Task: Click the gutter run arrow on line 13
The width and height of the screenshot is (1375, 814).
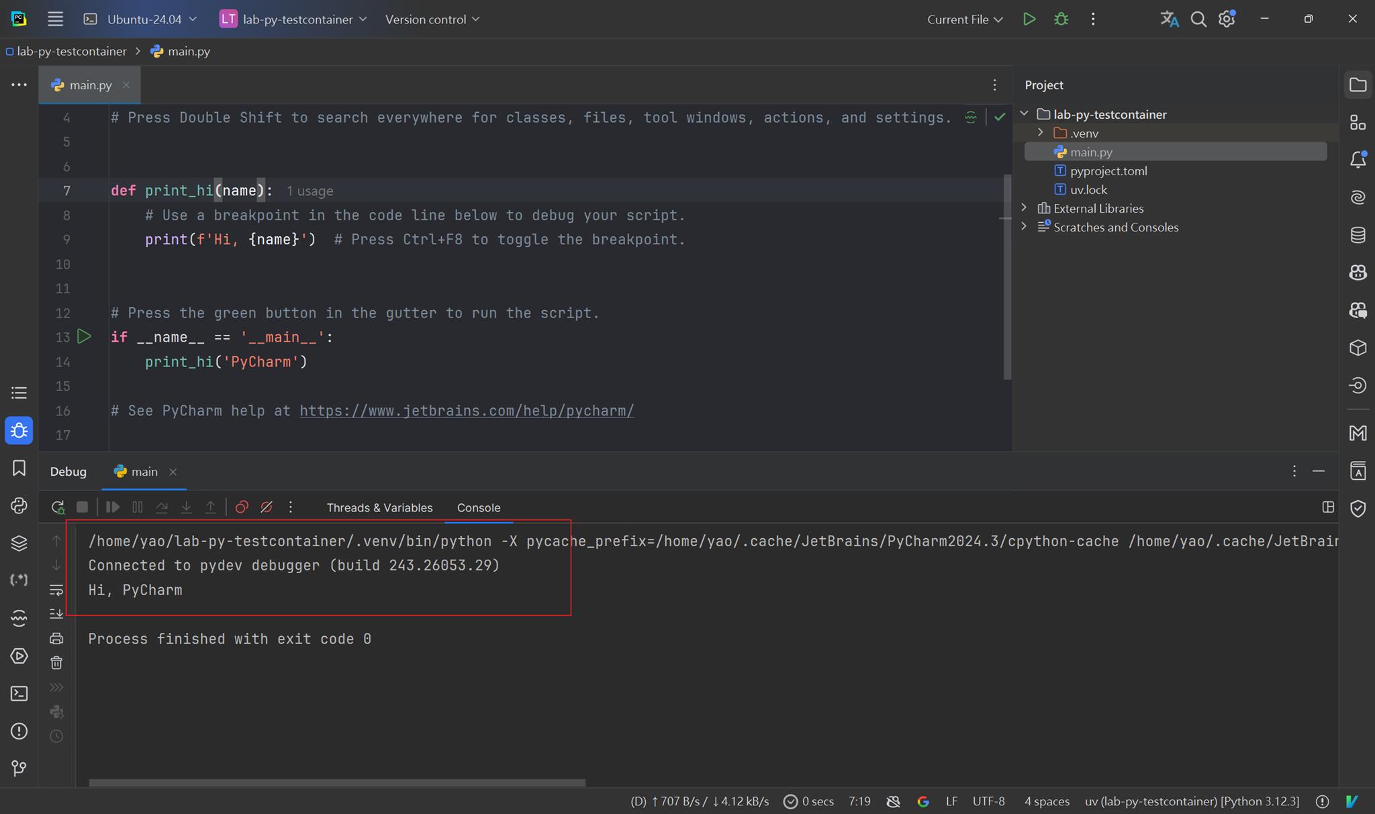Action: click(84, 336)
